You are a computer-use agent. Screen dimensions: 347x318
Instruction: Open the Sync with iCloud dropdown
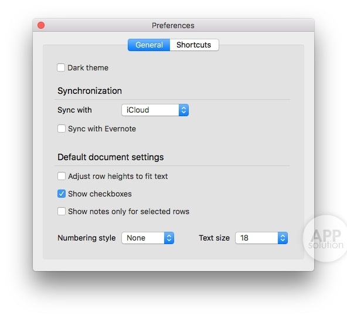point(155,110)
